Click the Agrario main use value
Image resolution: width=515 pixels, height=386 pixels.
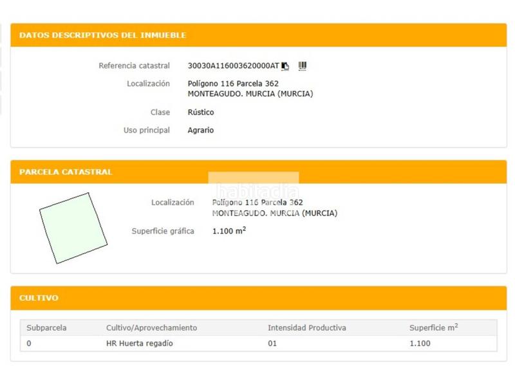200,131
